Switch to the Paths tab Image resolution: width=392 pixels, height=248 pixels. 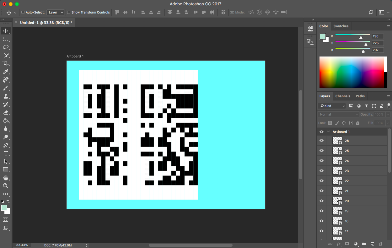pos(360,96)
